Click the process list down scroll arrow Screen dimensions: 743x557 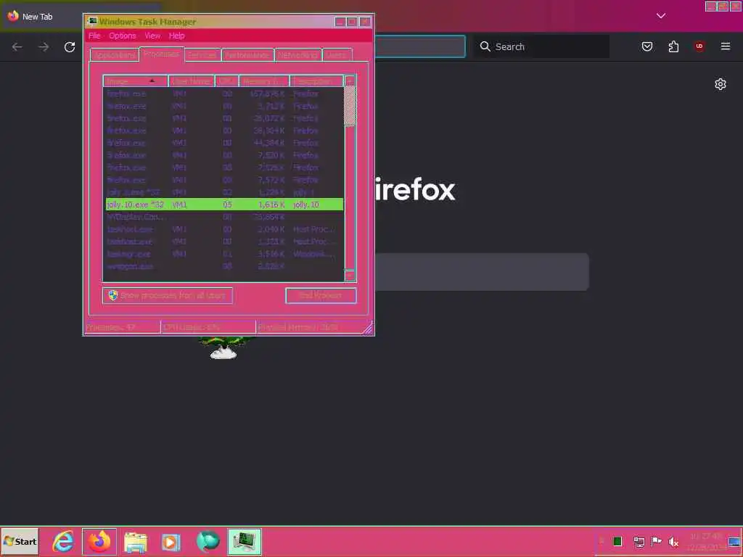point(350,275)
